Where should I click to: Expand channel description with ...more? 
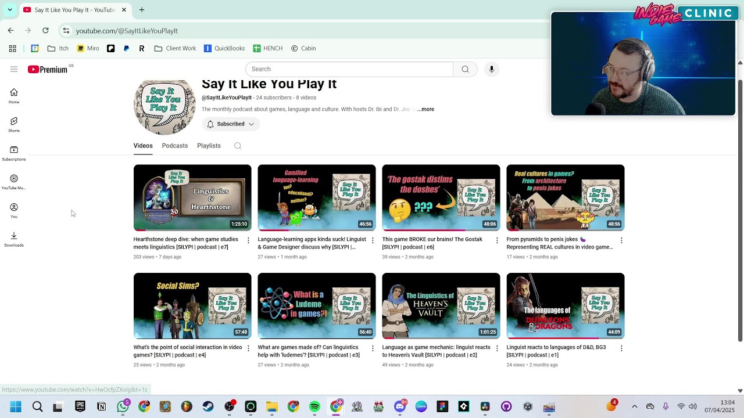click(425, 109)
